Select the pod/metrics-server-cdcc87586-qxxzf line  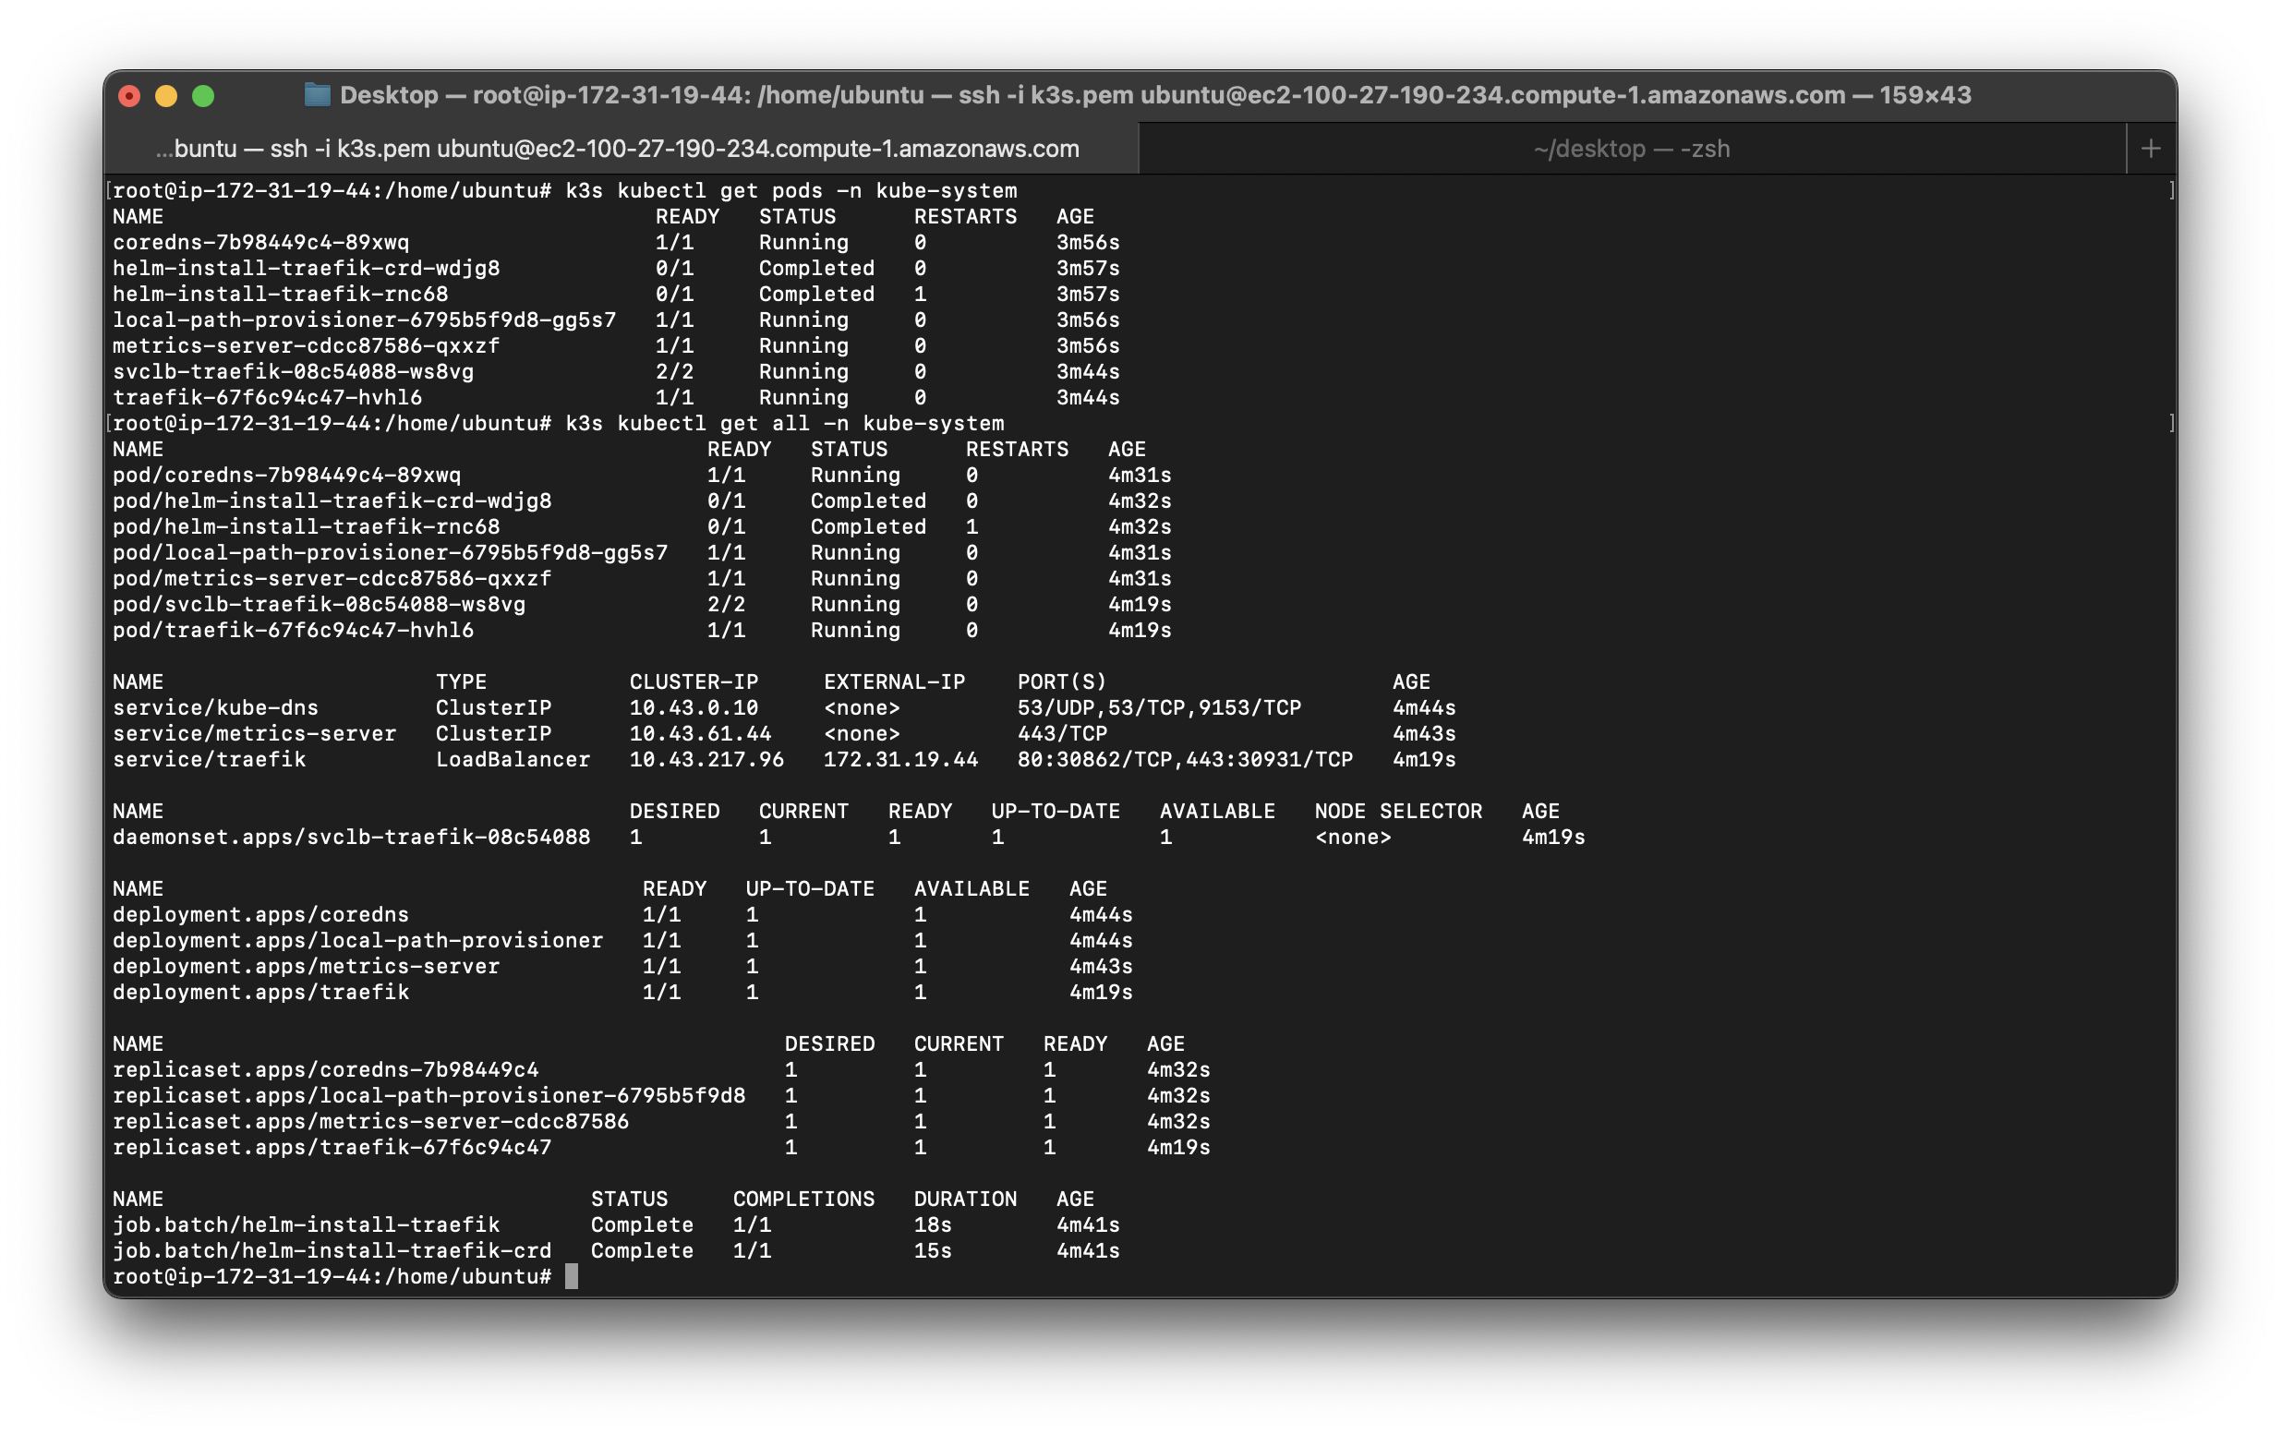point(332,578)
